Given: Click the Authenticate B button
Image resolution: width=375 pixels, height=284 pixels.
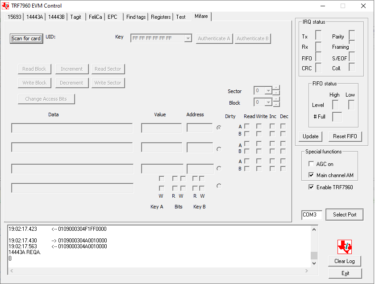Looking at the screenshot, I should coord(253,38).
